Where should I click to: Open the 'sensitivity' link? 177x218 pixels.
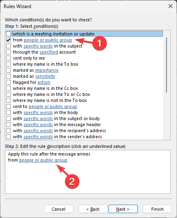pos(45,76)
